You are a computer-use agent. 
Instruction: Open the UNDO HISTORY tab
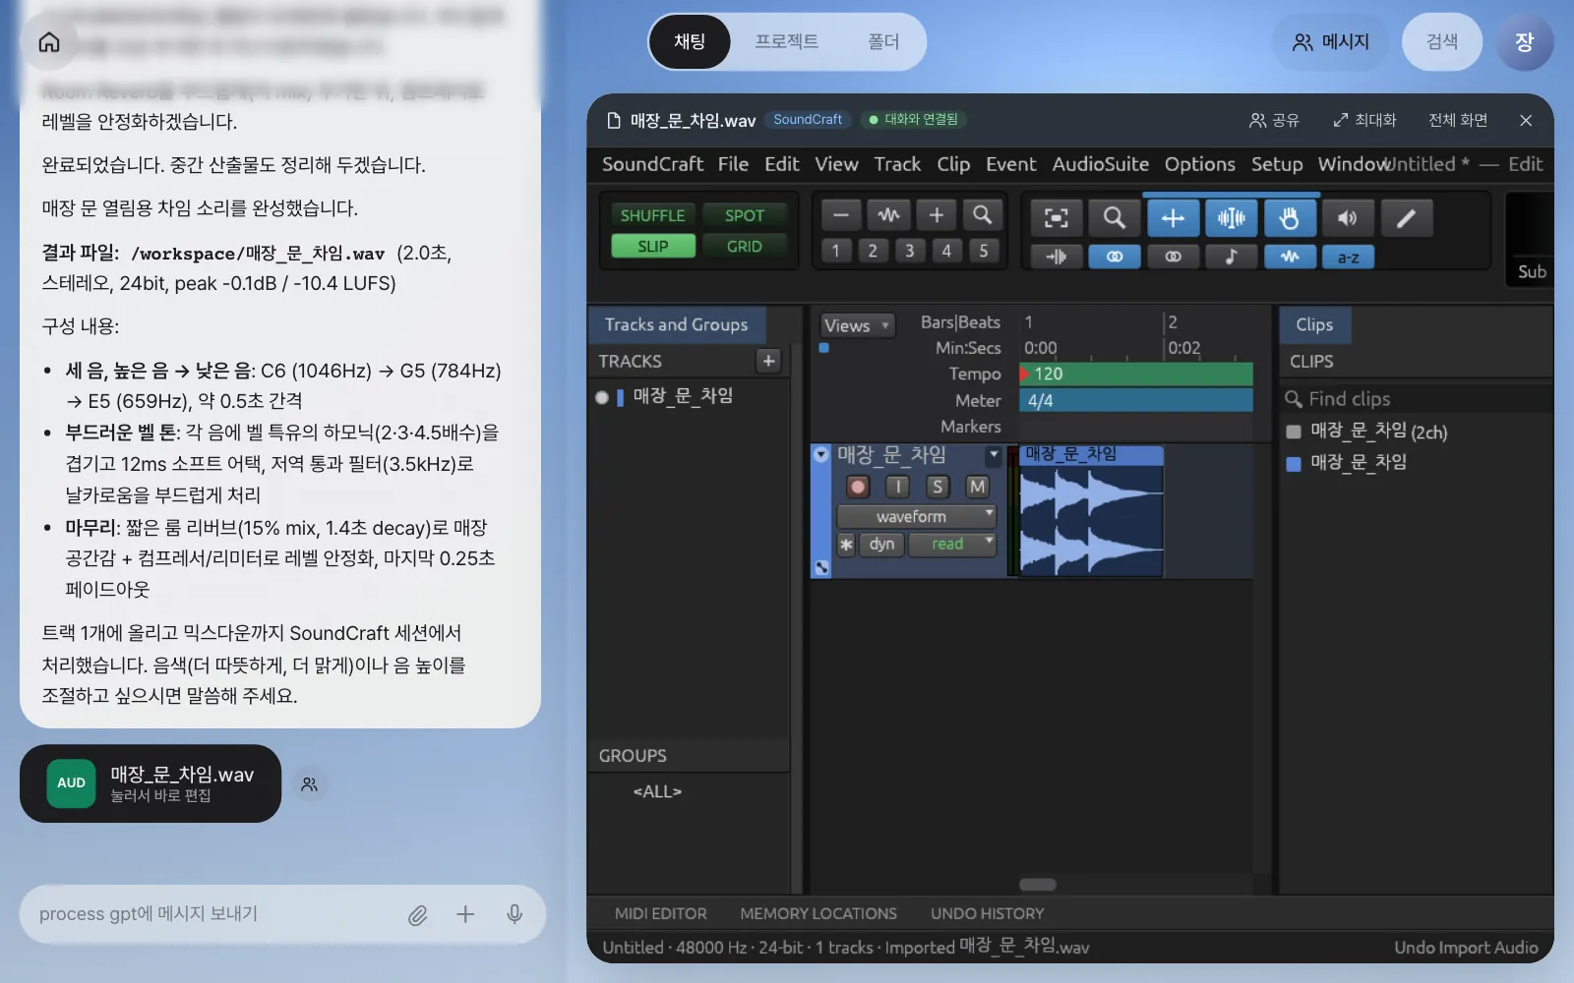987,913
